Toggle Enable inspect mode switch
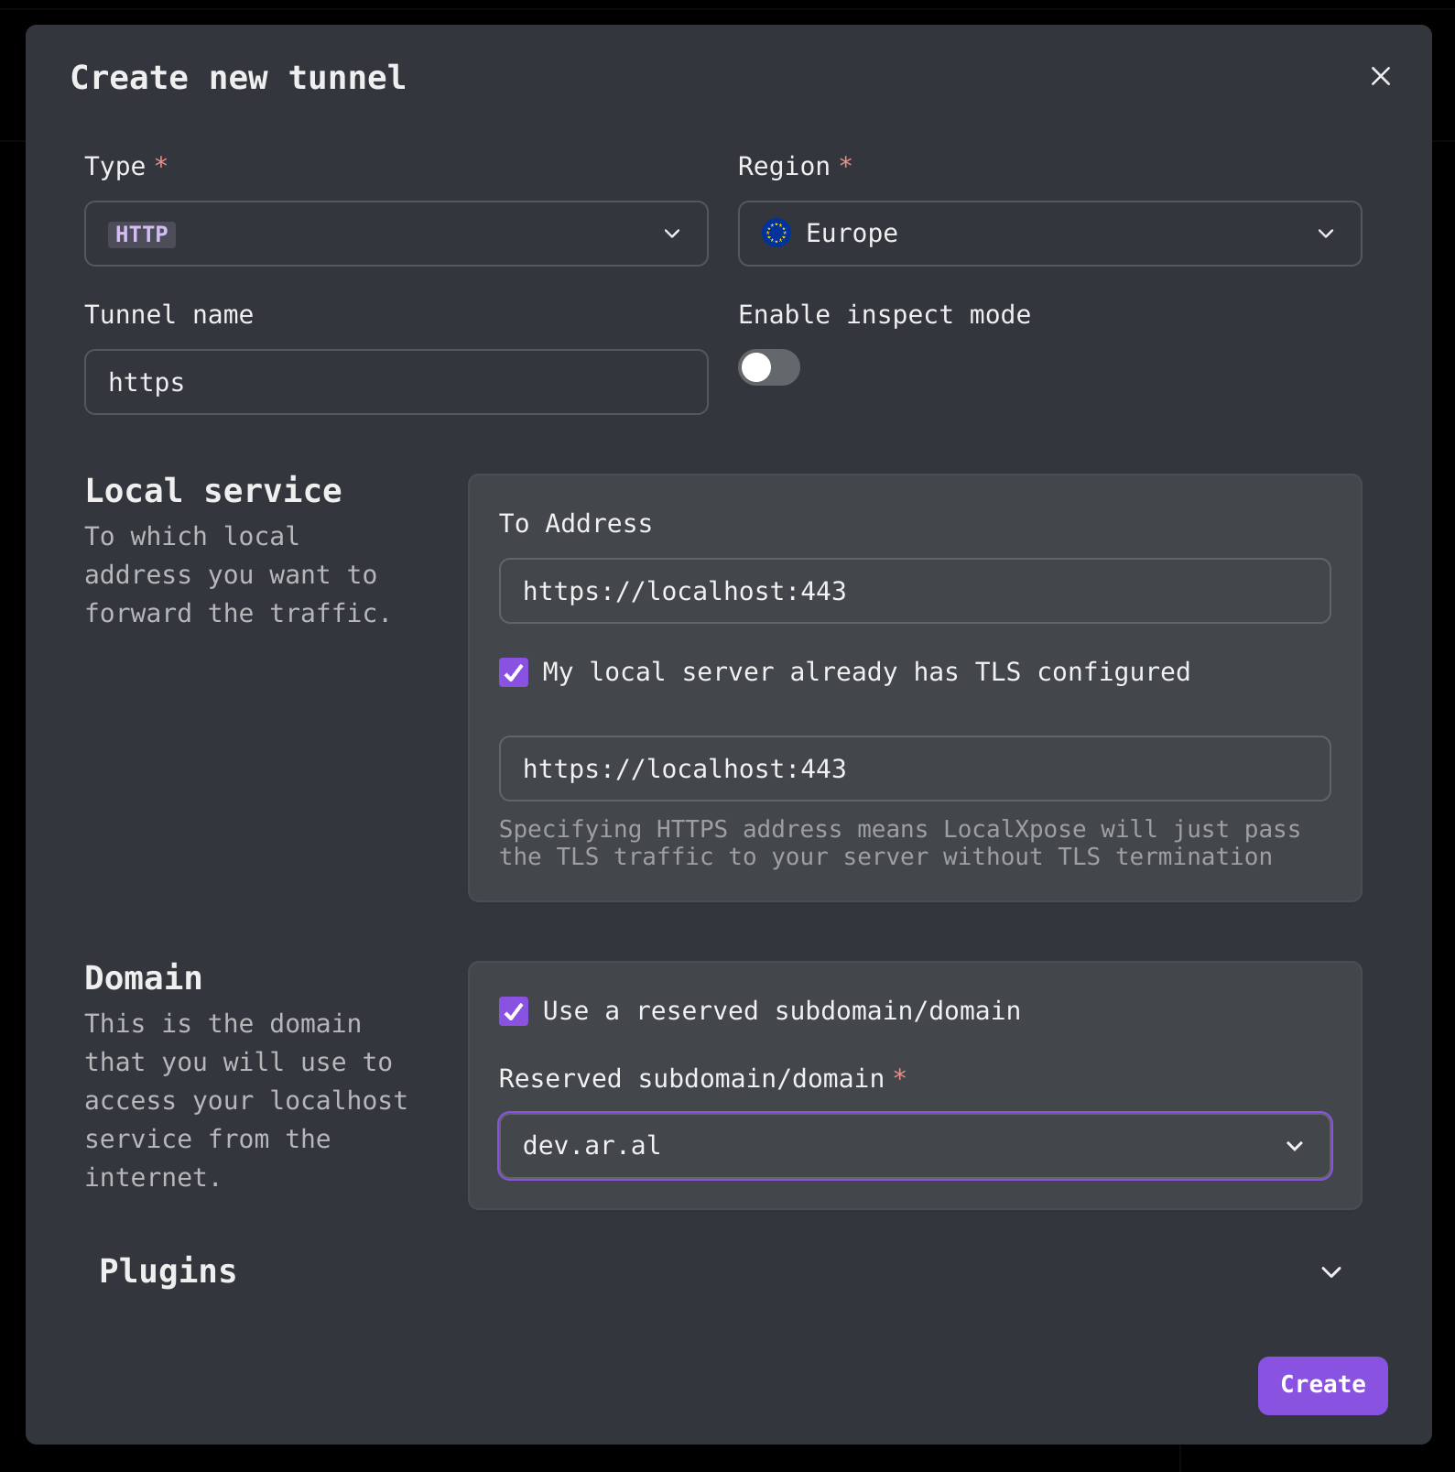Image resolution: width=1455 pixels, height=1472 pixels. tap(769, 367)
